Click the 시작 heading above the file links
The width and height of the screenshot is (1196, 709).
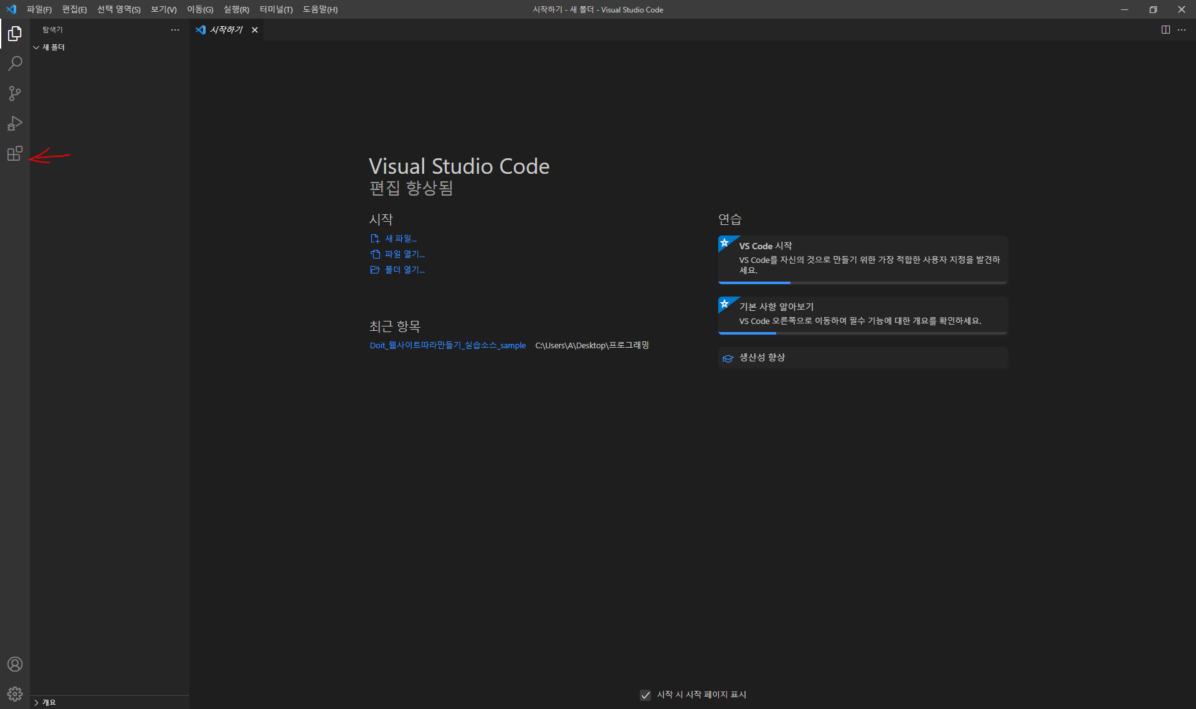pyautogui.click(x=381, y=219)
